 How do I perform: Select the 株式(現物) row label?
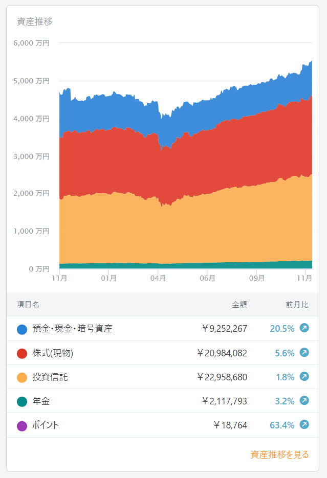tap(56, 353)
